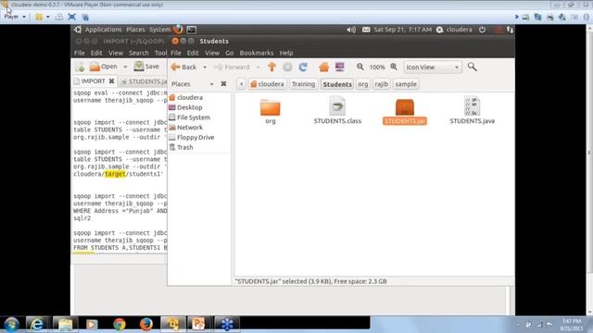The image size is (593, 333).
Task: Go to Training in the path bar
Action: click(x=303, y=84)
